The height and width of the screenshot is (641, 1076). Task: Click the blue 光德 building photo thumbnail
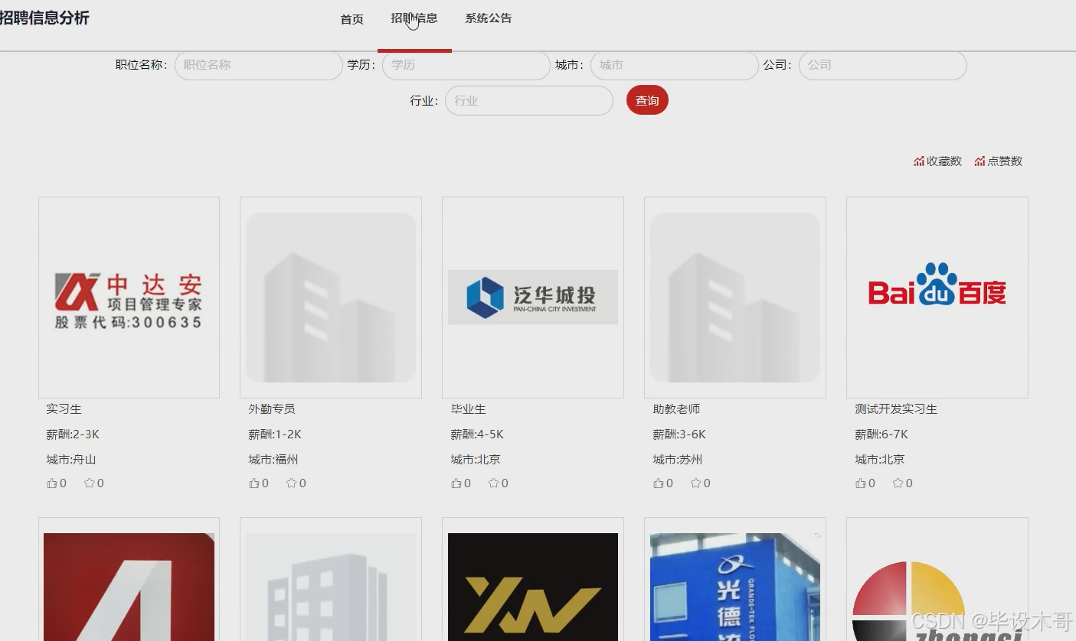[x=735, y=587]
